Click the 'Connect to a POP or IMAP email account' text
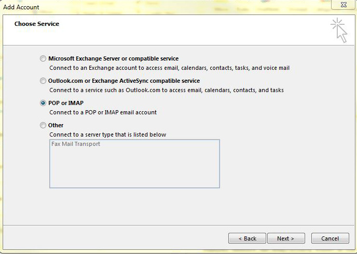The width and height of the screenshot is (357, 254). tap(103, 112)
